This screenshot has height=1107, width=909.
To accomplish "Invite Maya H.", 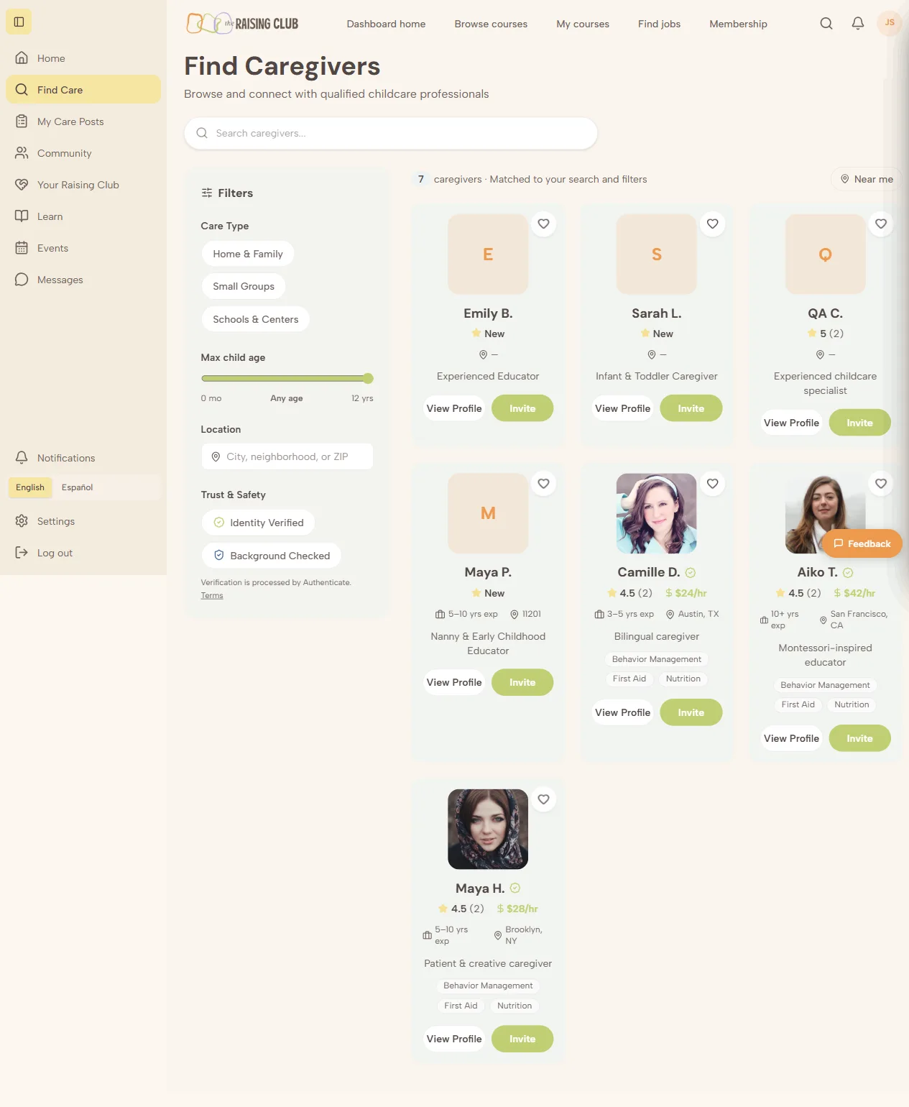I will 522,1039.
